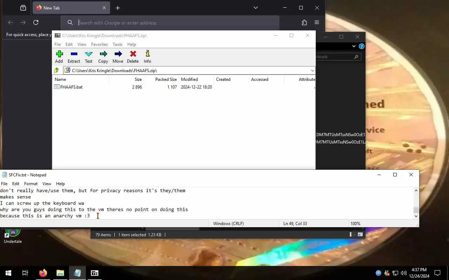The width and height of the screenshot is (449, 280).
Task: Open the Undertale desktop shortcut
Action: (13, 235)
